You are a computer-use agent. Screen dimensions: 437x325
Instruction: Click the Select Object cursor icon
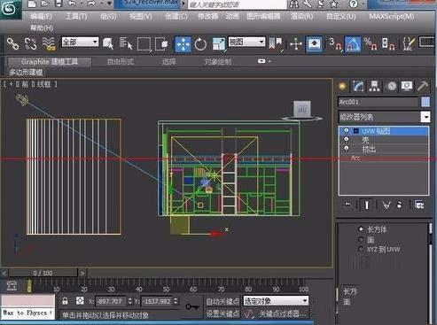tap(108, 43)
